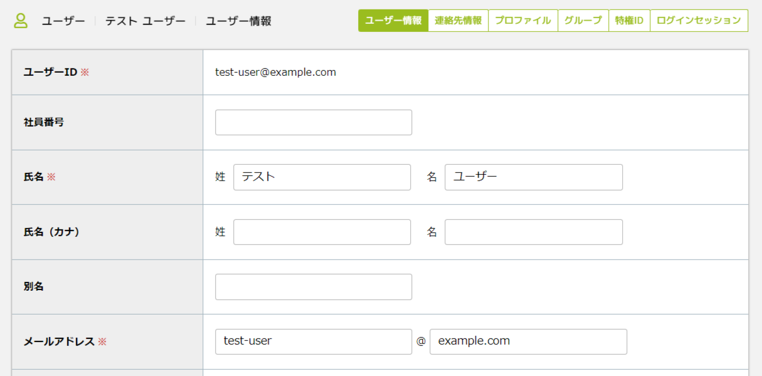Click the 別名 input field
This screenshot has width=762, height=376.
[314, 286]
